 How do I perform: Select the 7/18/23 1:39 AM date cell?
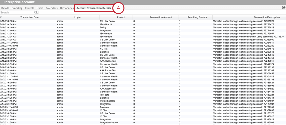click(x=8, y=73)
